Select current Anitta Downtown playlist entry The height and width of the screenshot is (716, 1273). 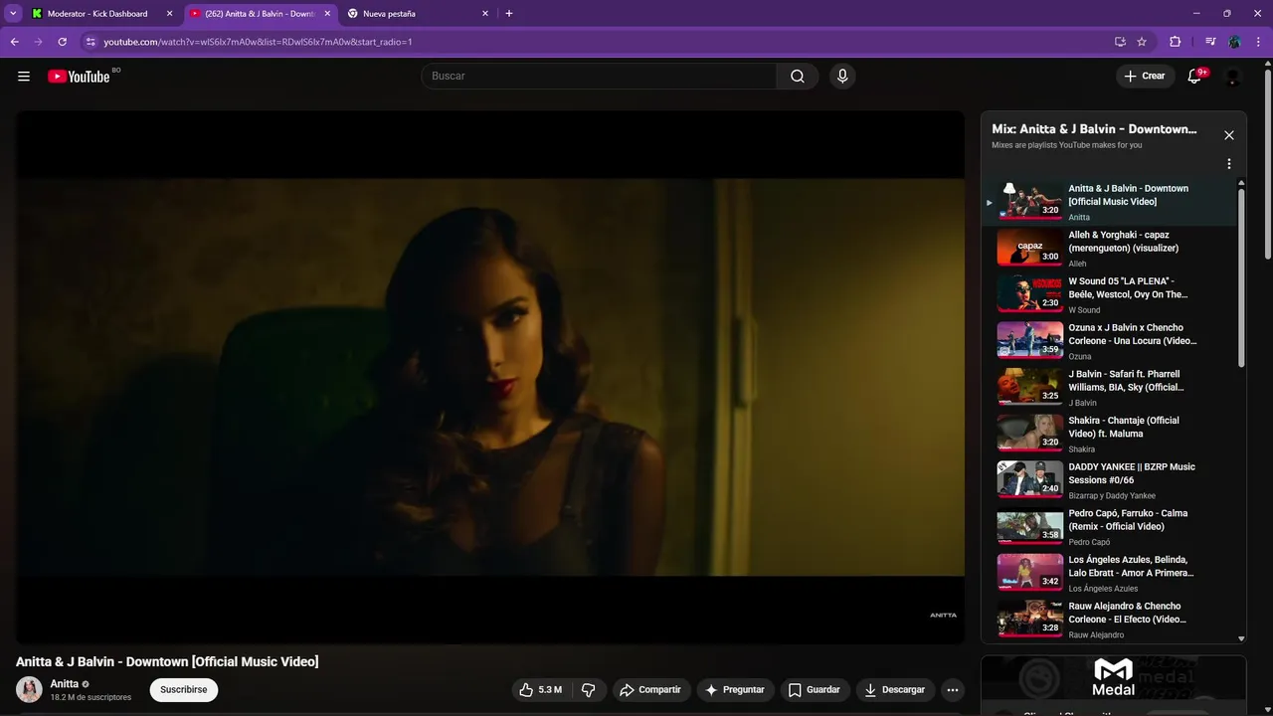(x=1109, y=202)
